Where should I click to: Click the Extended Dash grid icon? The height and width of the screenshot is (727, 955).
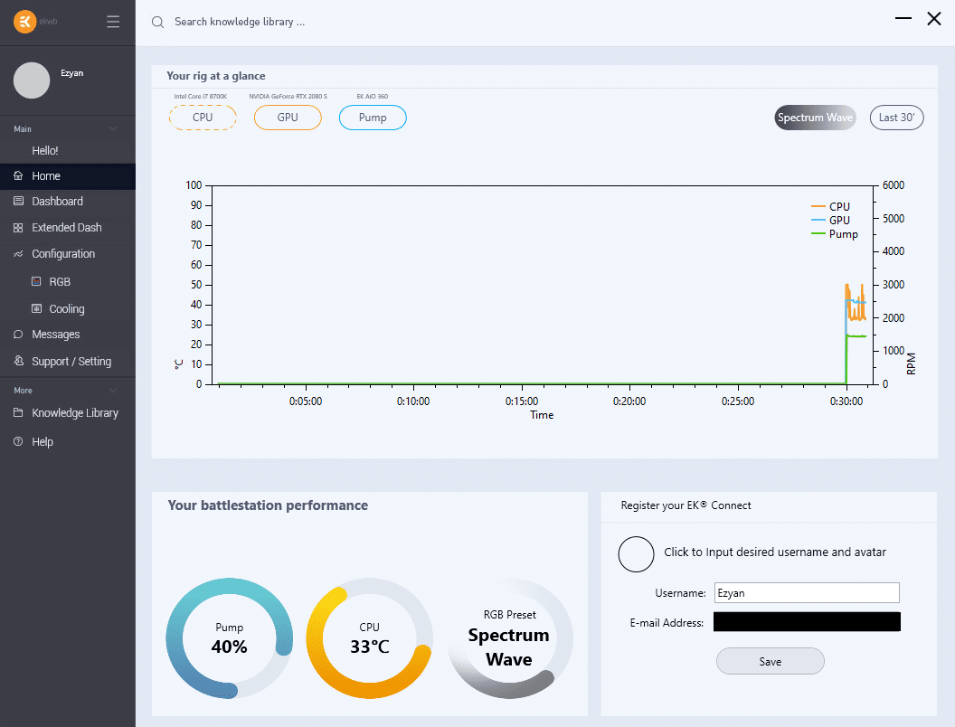point(18,228)
